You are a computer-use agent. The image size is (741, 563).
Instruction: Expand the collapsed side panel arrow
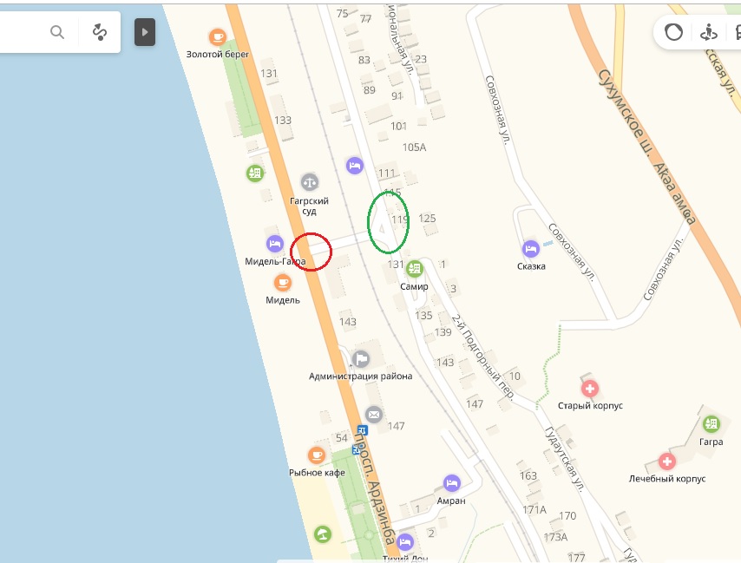(x=145, y=32)
